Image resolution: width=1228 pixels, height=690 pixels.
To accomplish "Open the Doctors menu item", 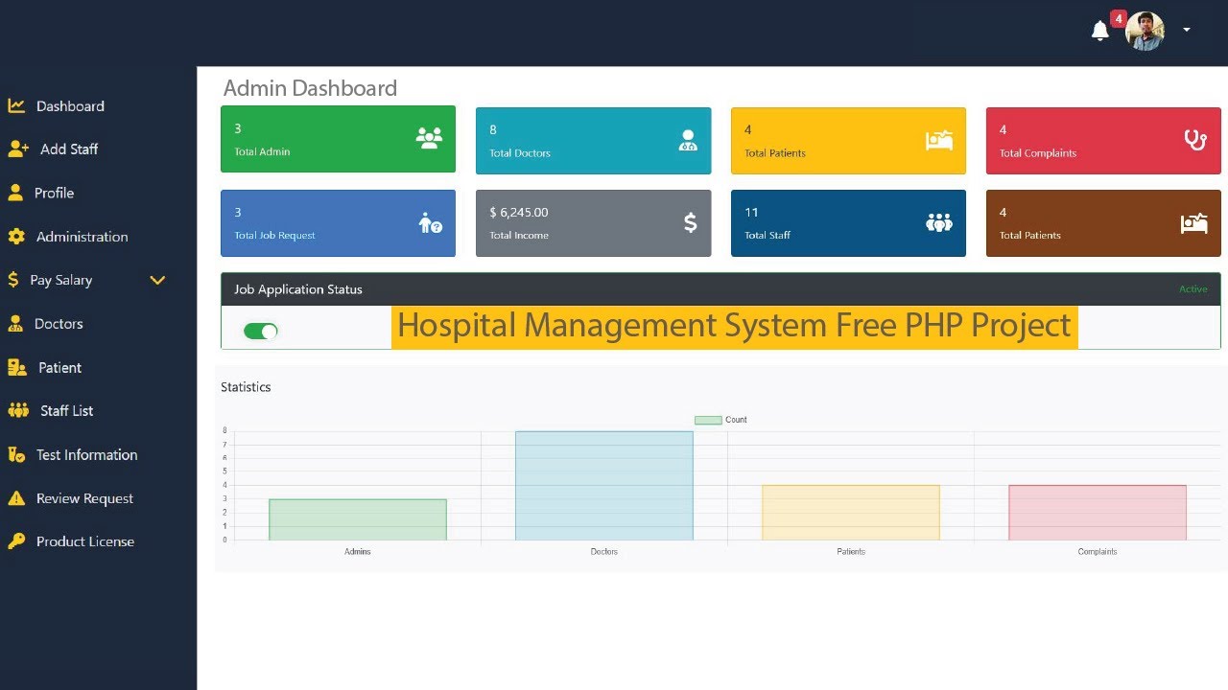I will point(59,324).
